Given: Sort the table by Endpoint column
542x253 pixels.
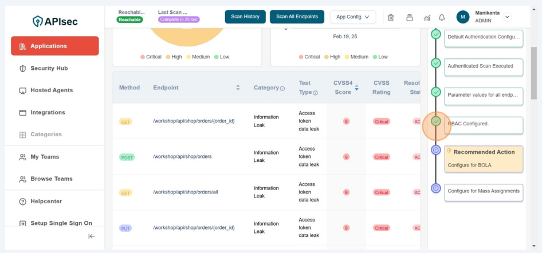Looking at the screenshot, I should [x=238, y=88].
